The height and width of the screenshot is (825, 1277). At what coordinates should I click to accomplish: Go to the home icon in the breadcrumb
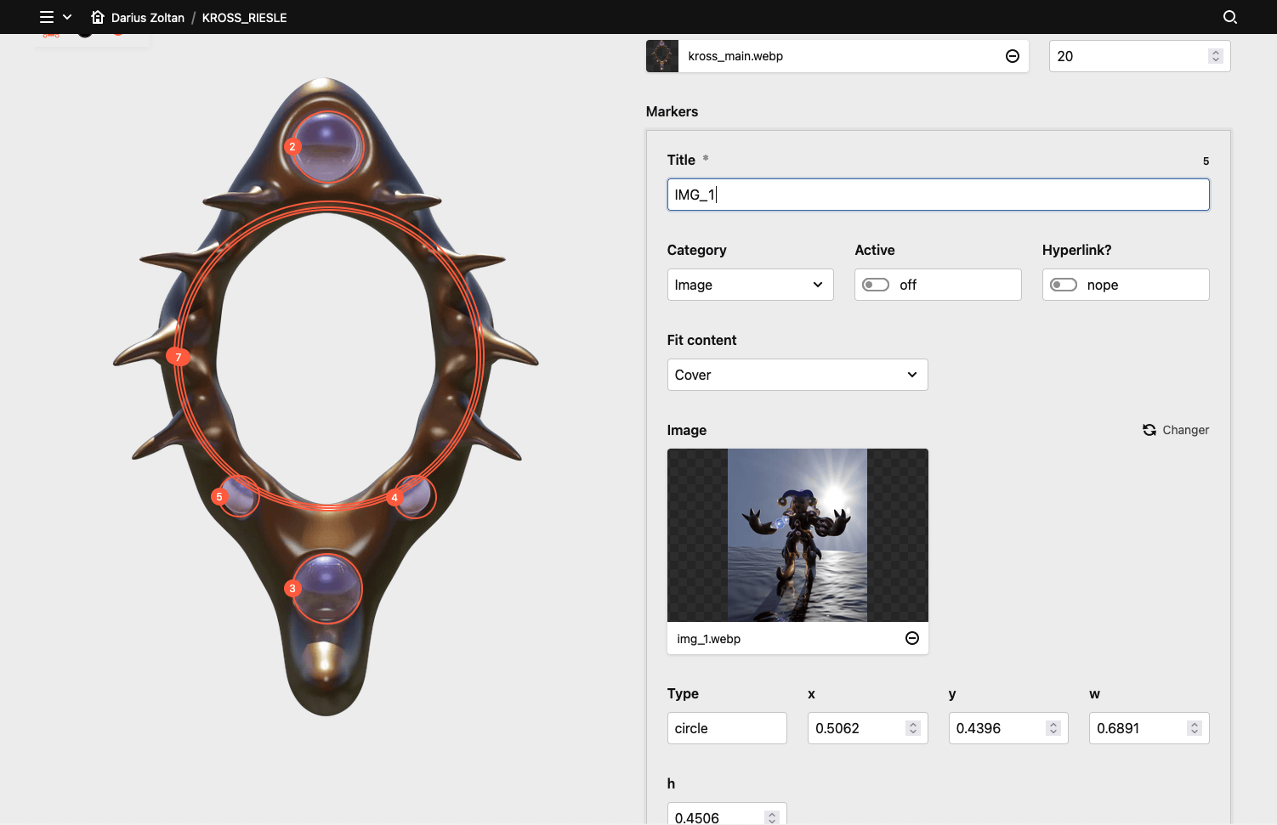point(98,17)
